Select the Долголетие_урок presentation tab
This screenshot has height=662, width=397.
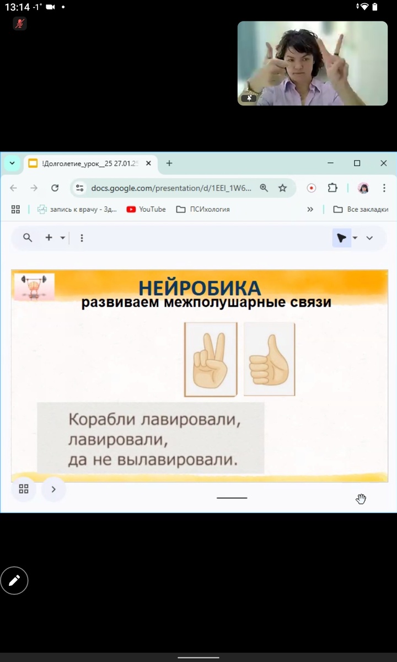(91, 163)
